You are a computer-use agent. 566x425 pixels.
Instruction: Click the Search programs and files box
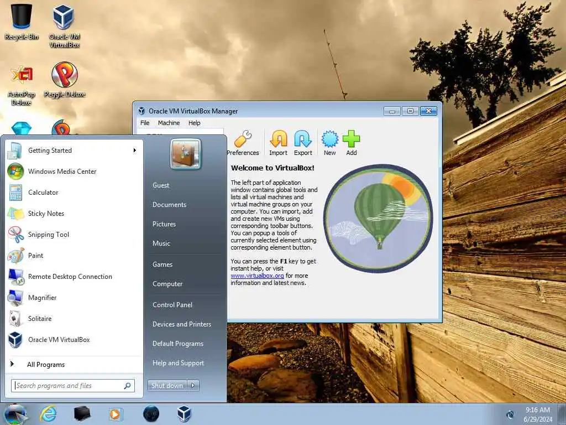[x=73, y=386]
